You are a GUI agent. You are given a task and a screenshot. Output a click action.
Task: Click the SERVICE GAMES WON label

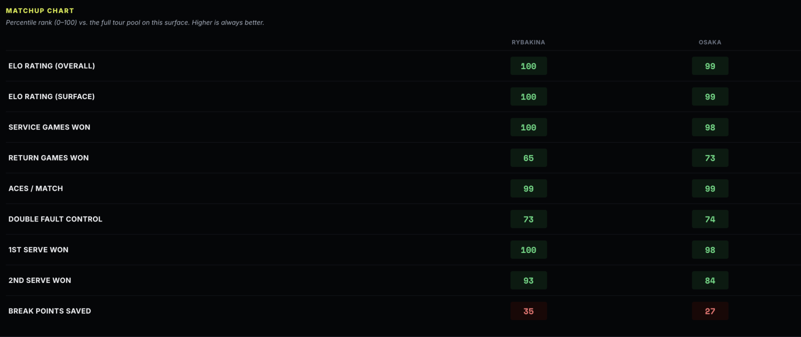tap(50, 127)
